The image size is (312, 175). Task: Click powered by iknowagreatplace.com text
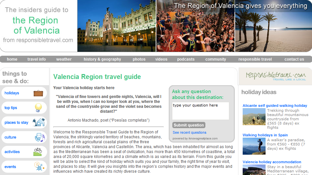coord(195,139)
